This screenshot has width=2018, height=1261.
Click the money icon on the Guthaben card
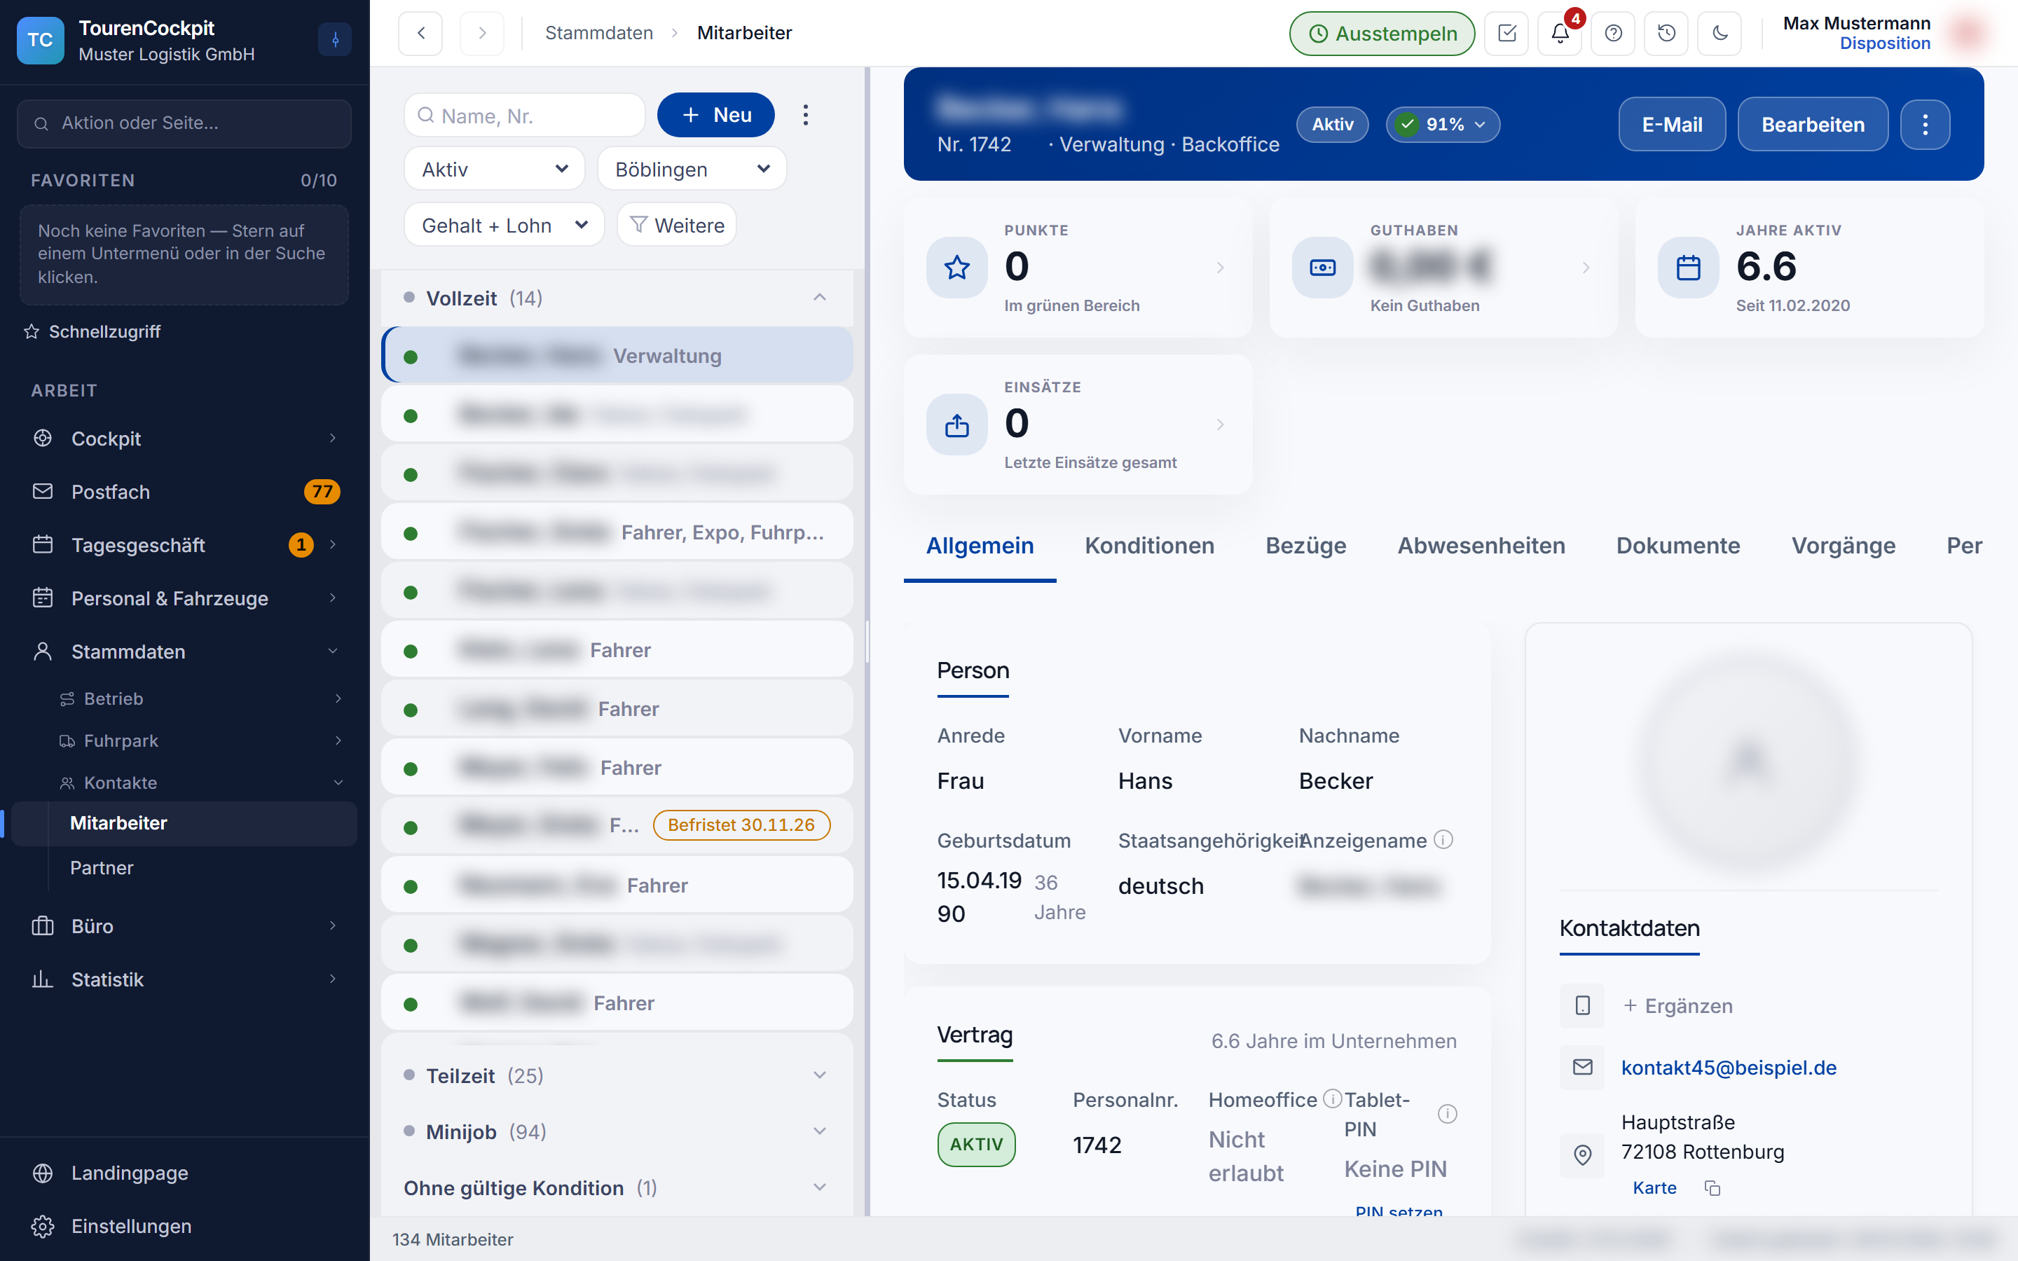pos(1324,268)
